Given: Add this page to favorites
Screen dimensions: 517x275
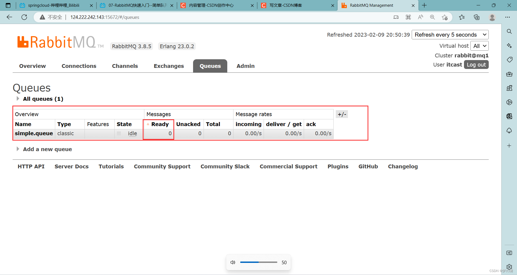Looking at the screenshot, I should pyautogui.click(x=445, y=17).
